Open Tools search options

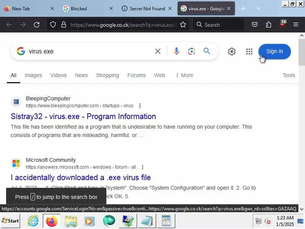click(x=289, y=75)
